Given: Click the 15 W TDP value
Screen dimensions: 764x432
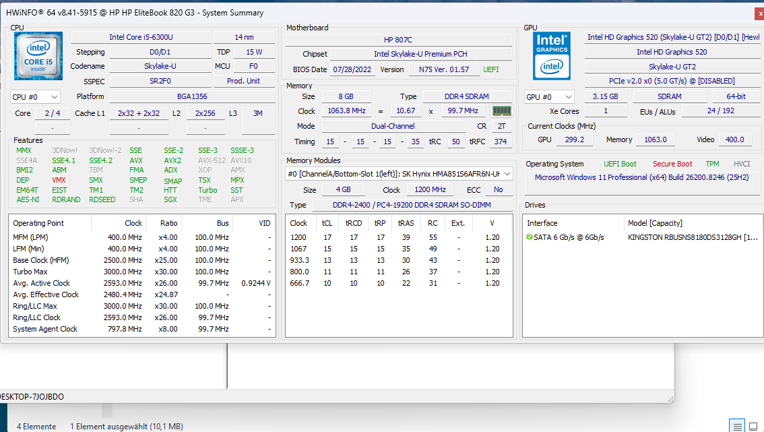Looking at the screenshot, I should (254, 52).
